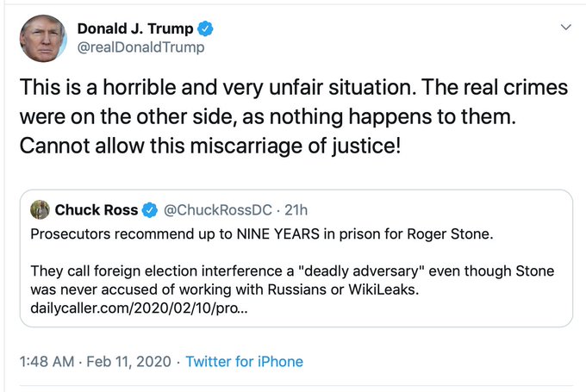Click the 1:48 AM tweet time
The width and height of the screenshot is (586, 392).
(47, 361)
